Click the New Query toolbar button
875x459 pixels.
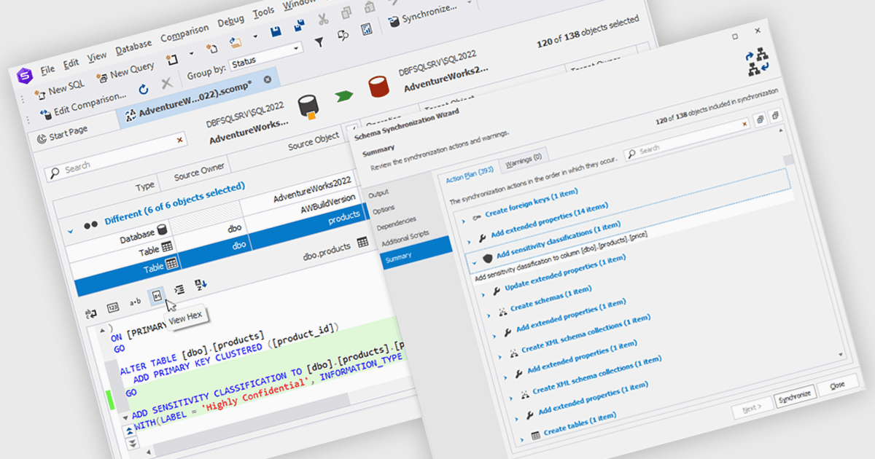click(x=125, y=71)
